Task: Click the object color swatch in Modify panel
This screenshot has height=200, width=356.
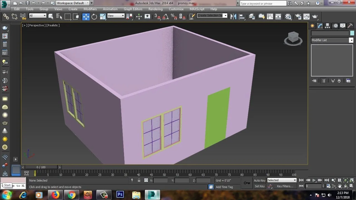Action: pyautogui.click(x=352, y=33)
